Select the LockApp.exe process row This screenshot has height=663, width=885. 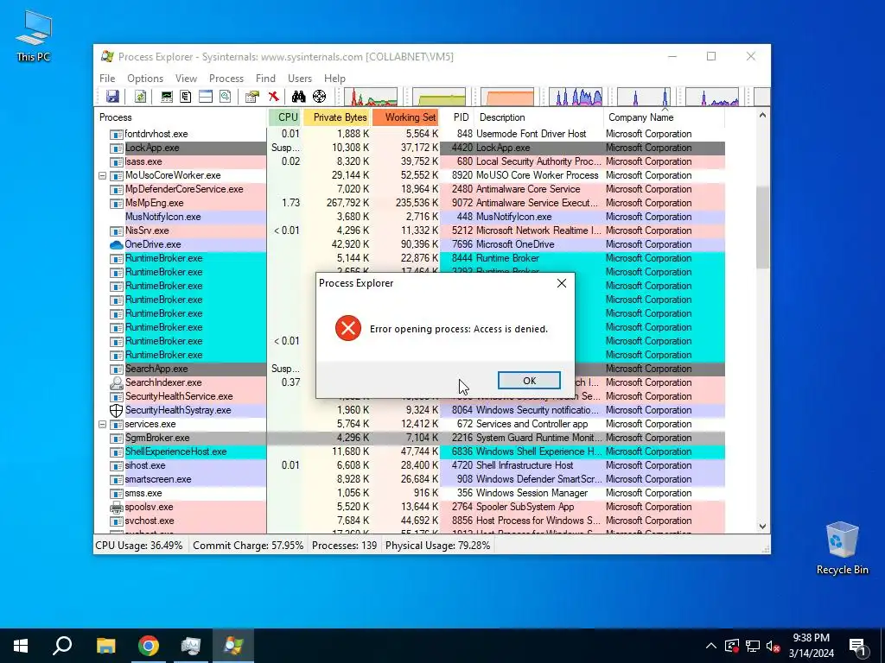click(x=410, y=148)
